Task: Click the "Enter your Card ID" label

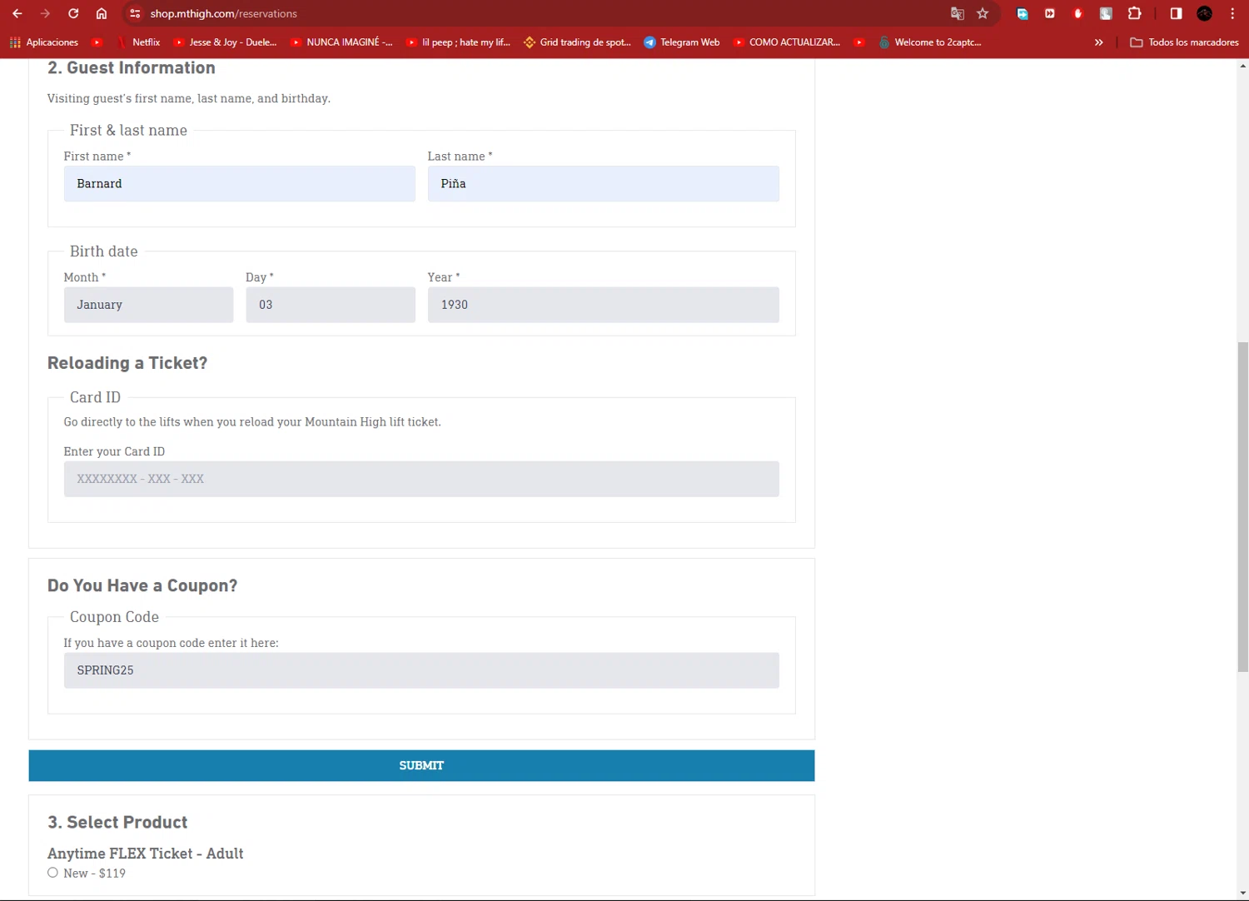Action: click(114, 451)
